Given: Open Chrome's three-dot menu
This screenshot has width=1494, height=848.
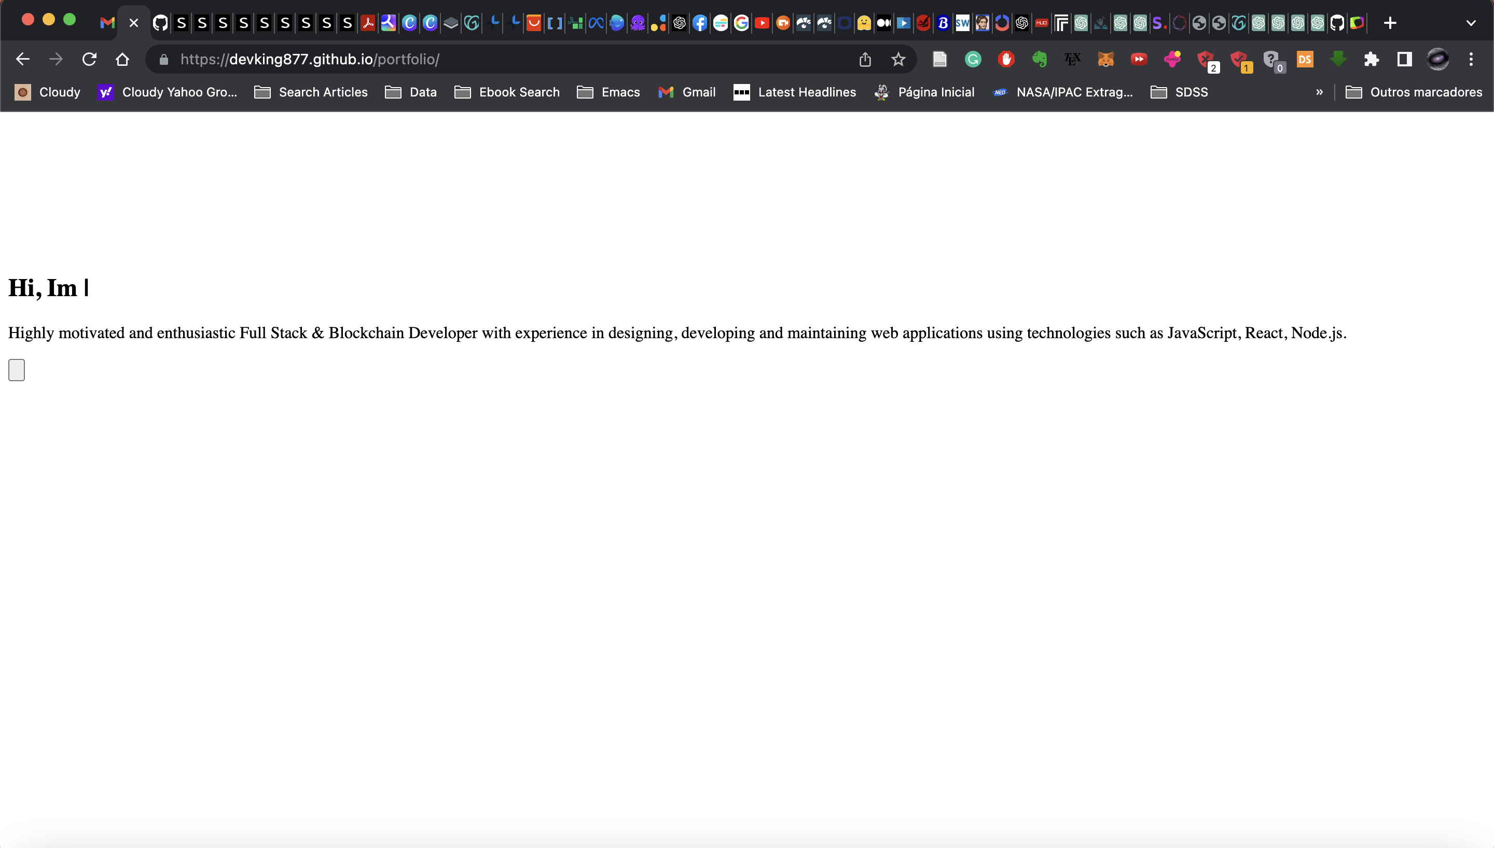Looking at the screenshot, I should coord(1472,59).
